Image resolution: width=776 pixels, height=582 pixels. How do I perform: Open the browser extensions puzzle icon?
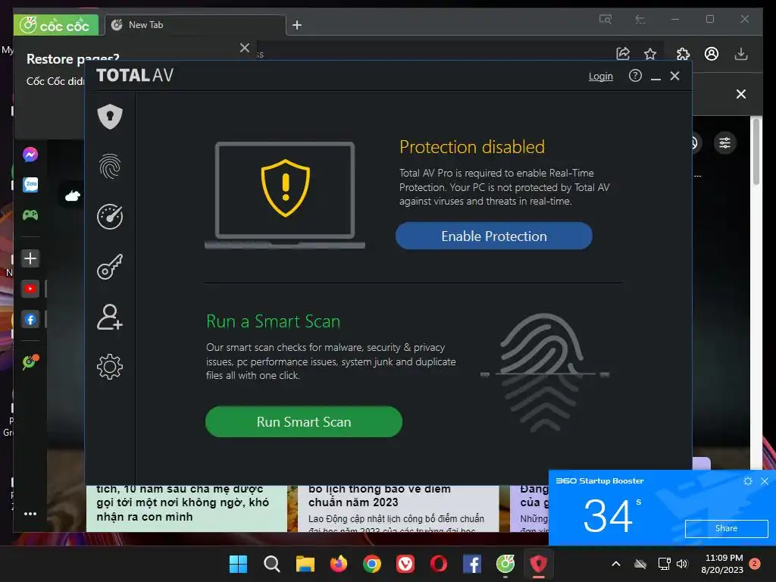[x=683, y=54]
